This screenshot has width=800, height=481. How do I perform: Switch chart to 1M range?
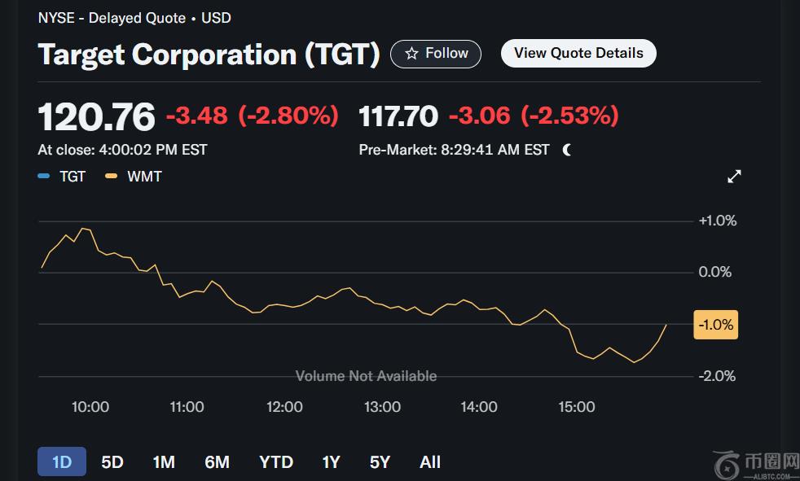[164, 462]
